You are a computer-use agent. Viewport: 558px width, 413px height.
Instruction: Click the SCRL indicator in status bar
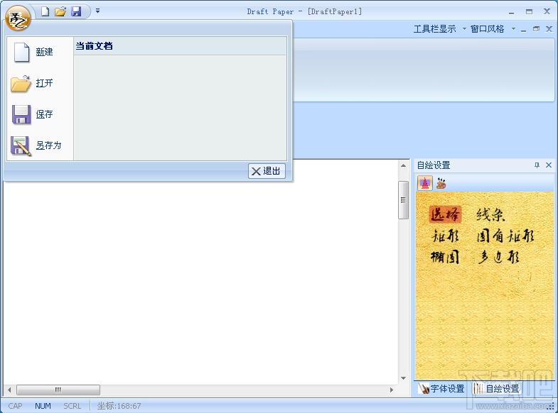pos(73,405)
